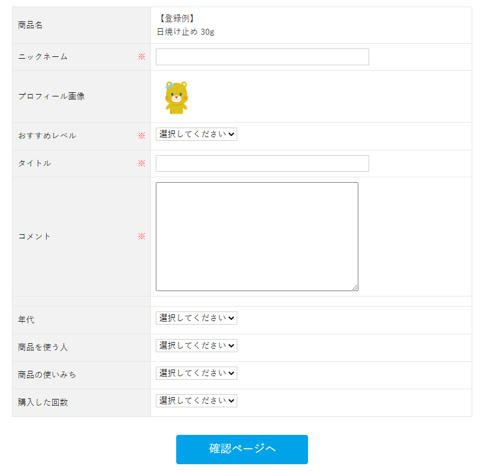This screenshot has width=483, height=472.
Task: Click the required mark beside コメント
Action: 142,237
